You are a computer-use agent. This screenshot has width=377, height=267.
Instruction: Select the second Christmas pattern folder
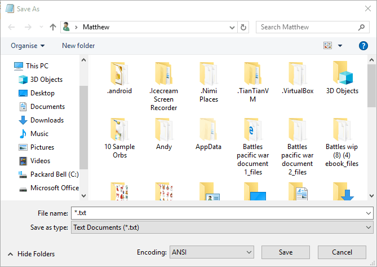pos(164,192)
